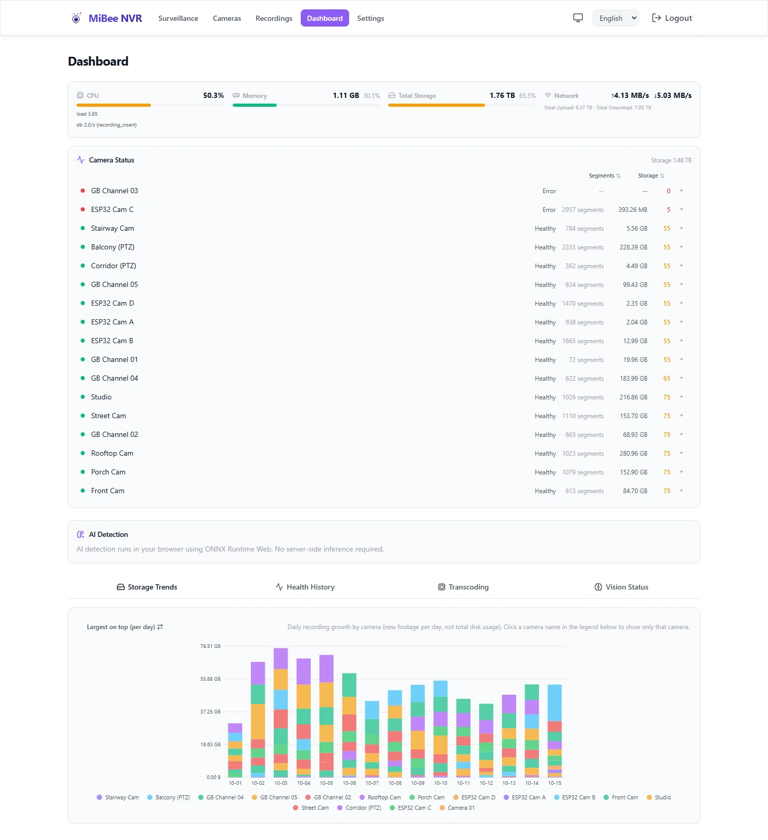The image size is (768, 840).
Task: Open the Recordings nav item
Action: pyautogui.click(x=274, y=18)
